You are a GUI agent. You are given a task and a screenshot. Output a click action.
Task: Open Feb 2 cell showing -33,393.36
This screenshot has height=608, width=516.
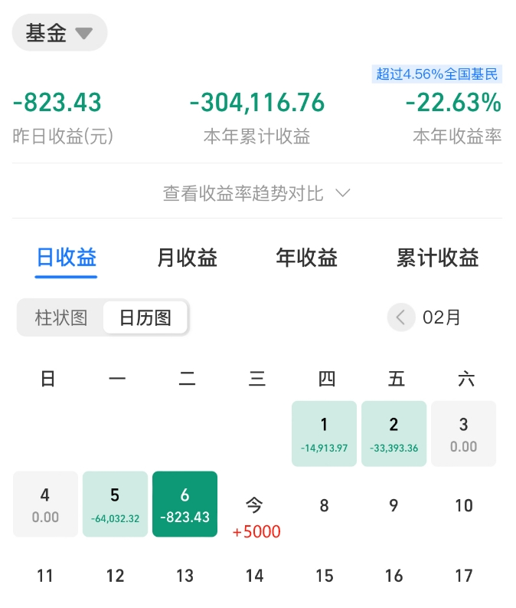(x=394, y=433)
